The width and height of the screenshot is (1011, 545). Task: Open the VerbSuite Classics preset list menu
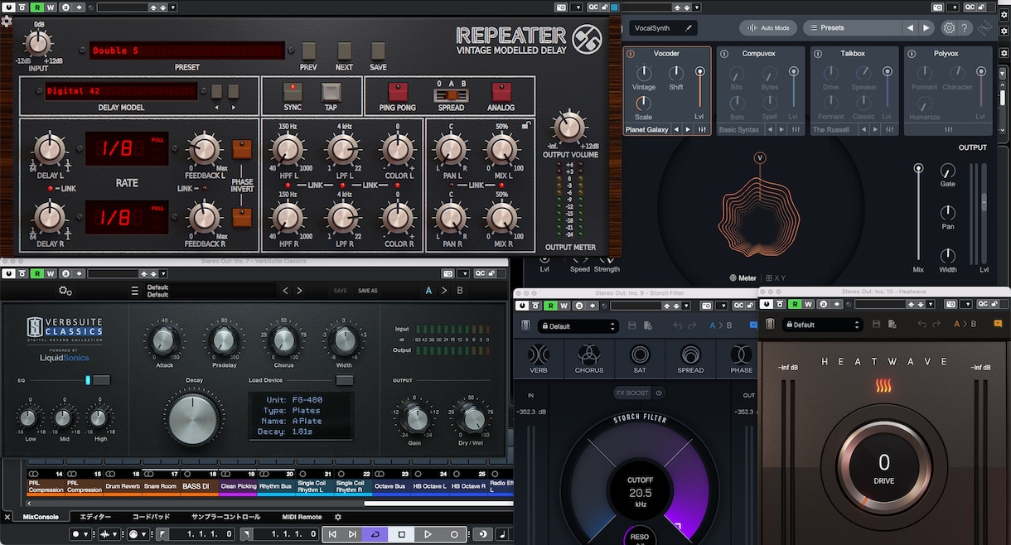coord(135,291)
